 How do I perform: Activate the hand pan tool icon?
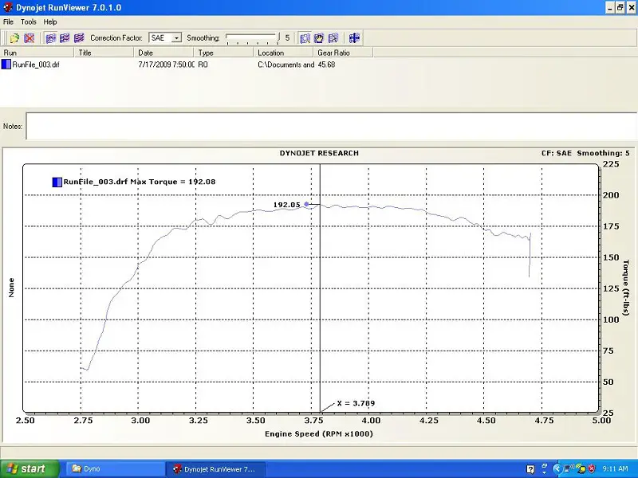[x=318, y=38]
